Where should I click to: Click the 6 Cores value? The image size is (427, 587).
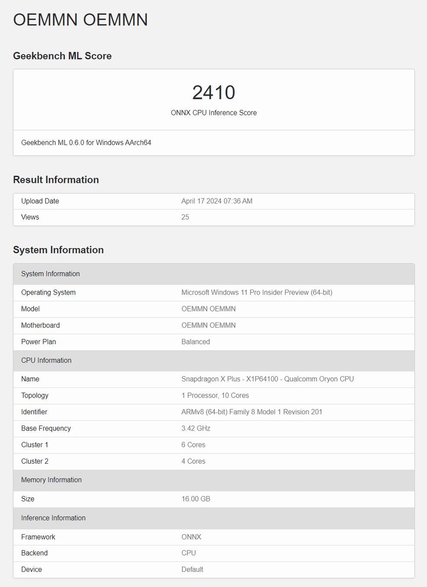[193, 445]
